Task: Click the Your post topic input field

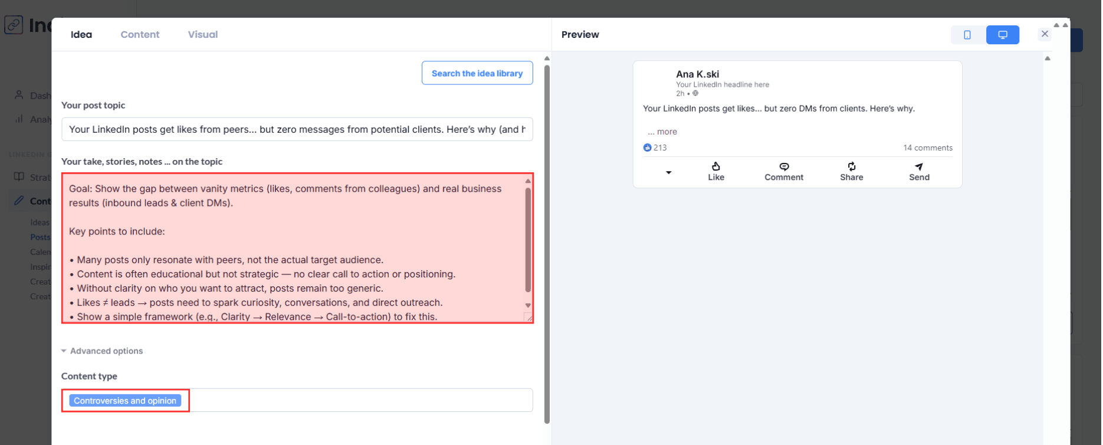Action: click(x=297, y=129)
